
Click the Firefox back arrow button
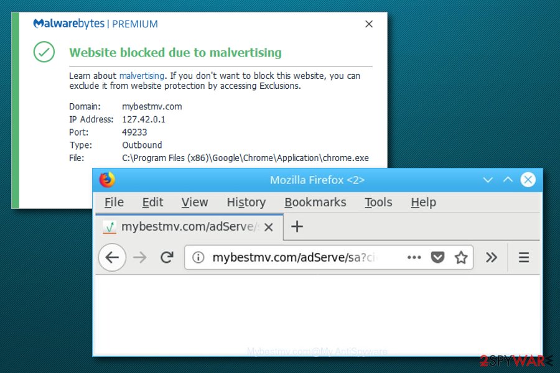(x=112, y=257)
